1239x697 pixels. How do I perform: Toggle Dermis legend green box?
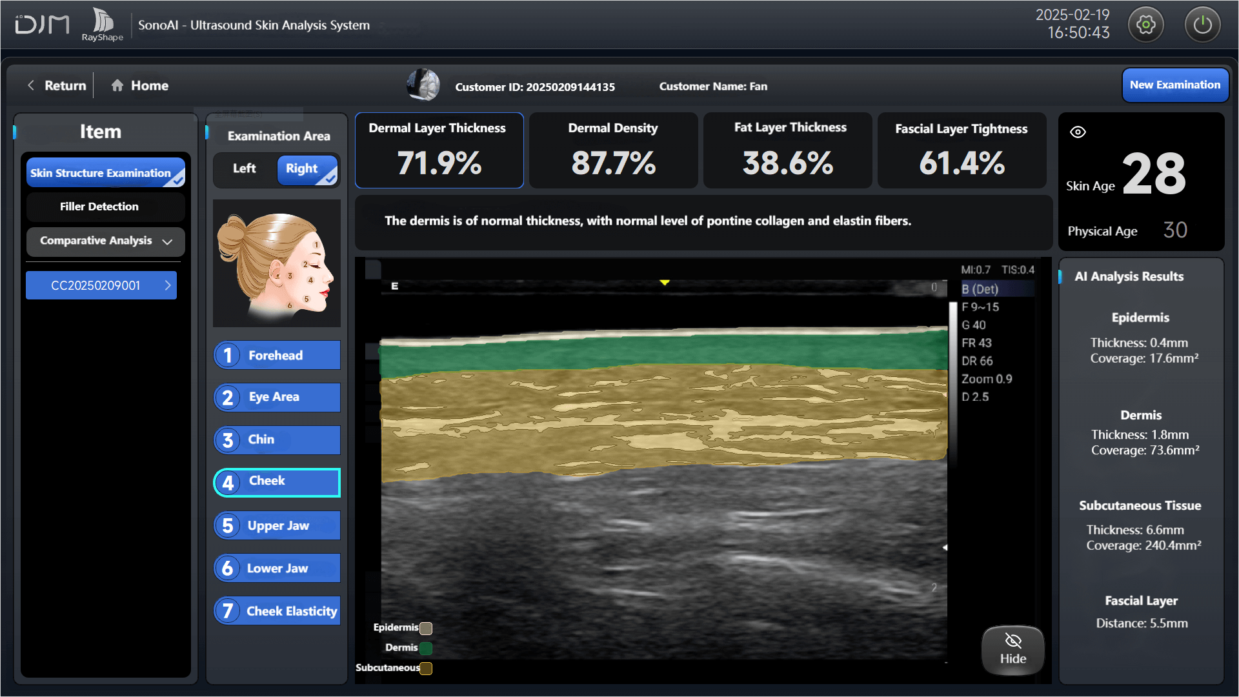click(426, 648)
